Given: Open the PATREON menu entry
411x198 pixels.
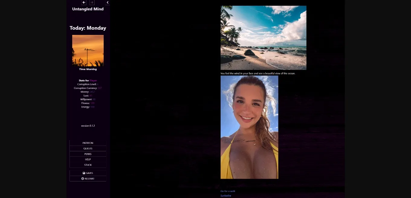Looking at the screenshot, I should pos(88,143).
